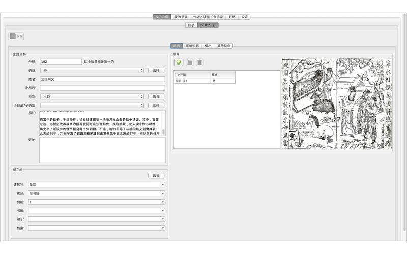The height and width of the screenshot is (254, 407).
Task: Click inside the empty 评论 text area
Action: click(x=103, y=150)
